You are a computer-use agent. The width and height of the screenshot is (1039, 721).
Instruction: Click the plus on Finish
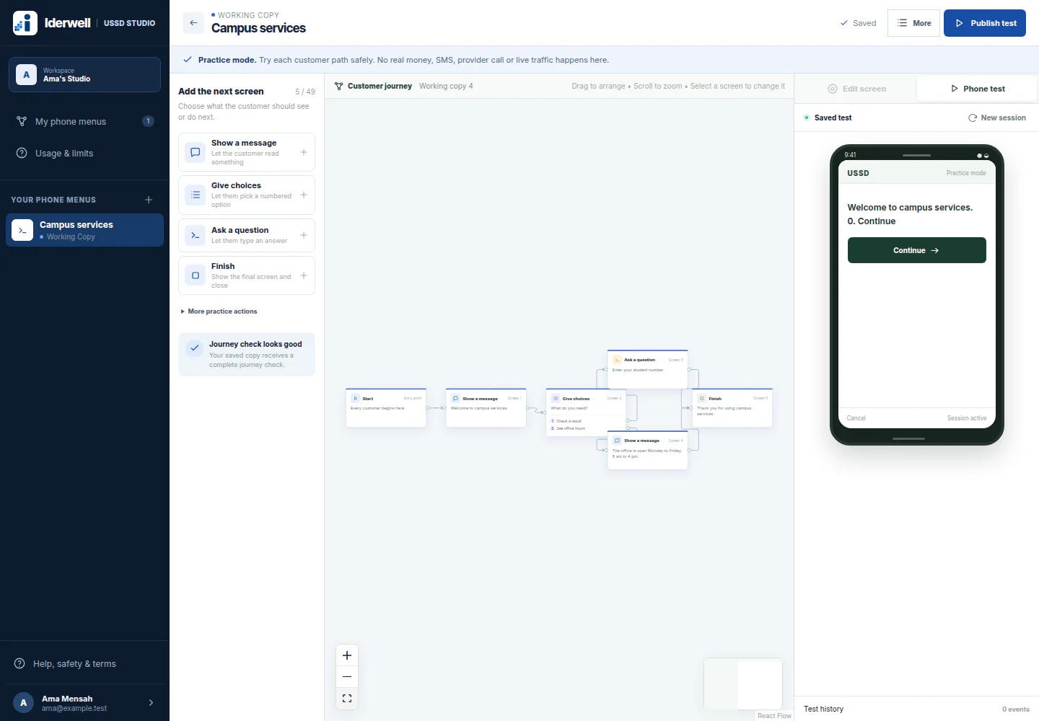click(304, 275)
